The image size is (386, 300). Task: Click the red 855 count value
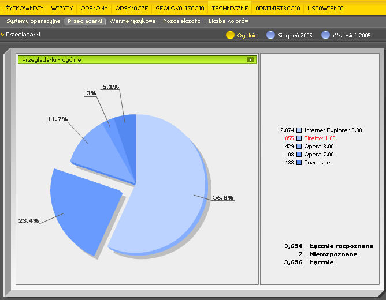coord(289,138)
